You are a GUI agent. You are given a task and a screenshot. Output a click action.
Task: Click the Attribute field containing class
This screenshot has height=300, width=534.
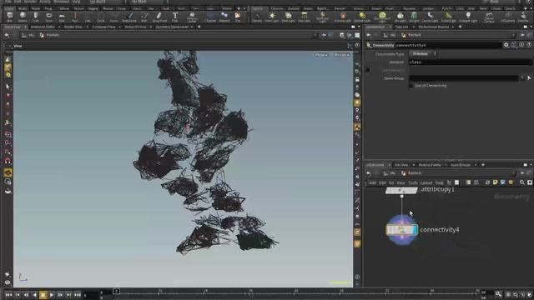point(471,62)
